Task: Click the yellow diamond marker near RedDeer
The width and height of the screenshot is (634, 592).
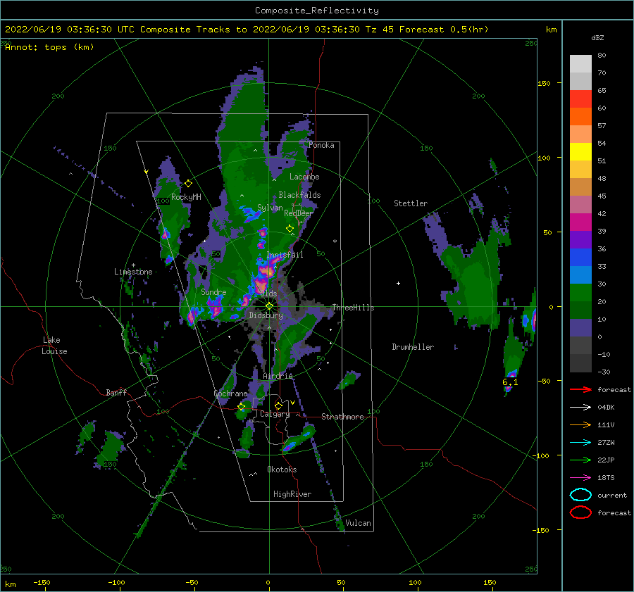Action: pyautogui.click(x=290, y=229)
